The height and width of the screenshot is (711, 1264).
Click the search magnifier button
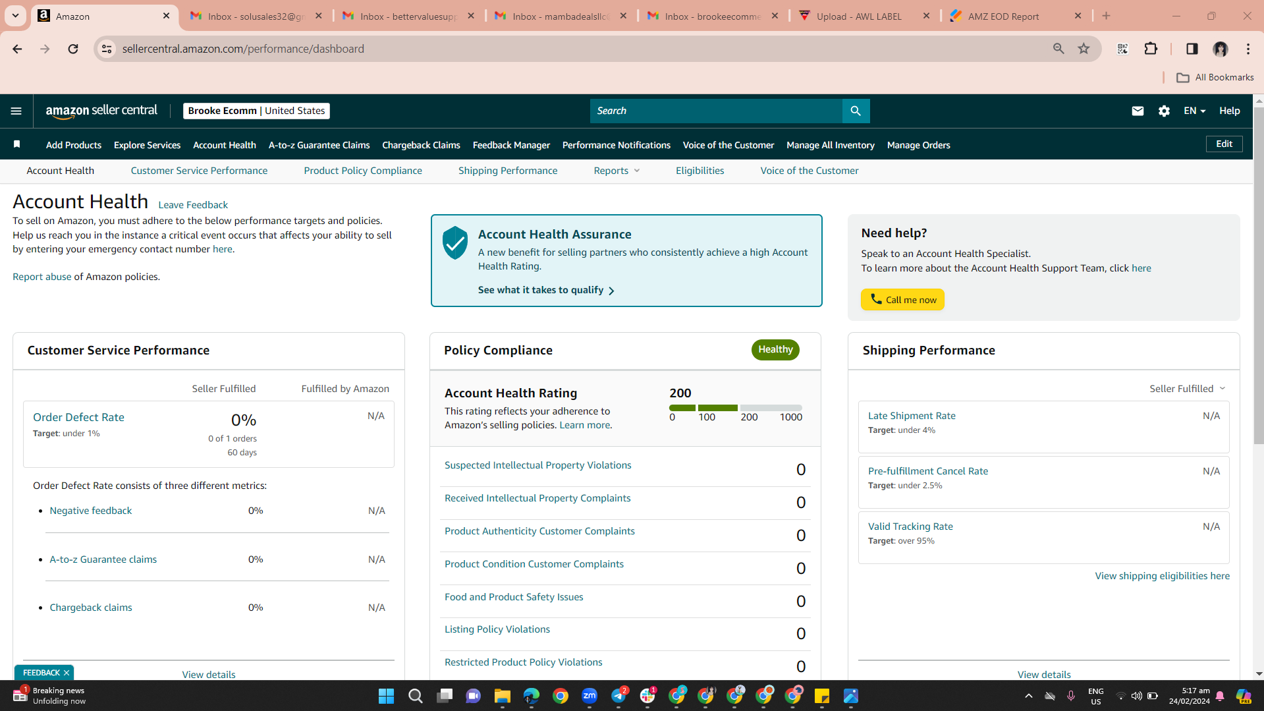click(856, 111)
